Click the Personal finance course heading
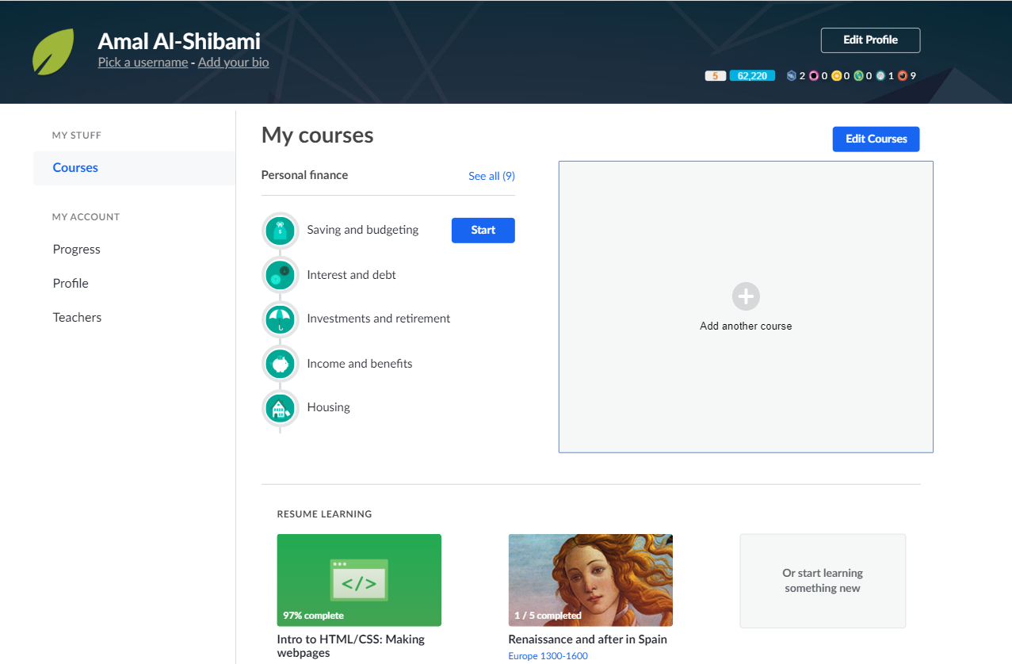 point(304,175)
